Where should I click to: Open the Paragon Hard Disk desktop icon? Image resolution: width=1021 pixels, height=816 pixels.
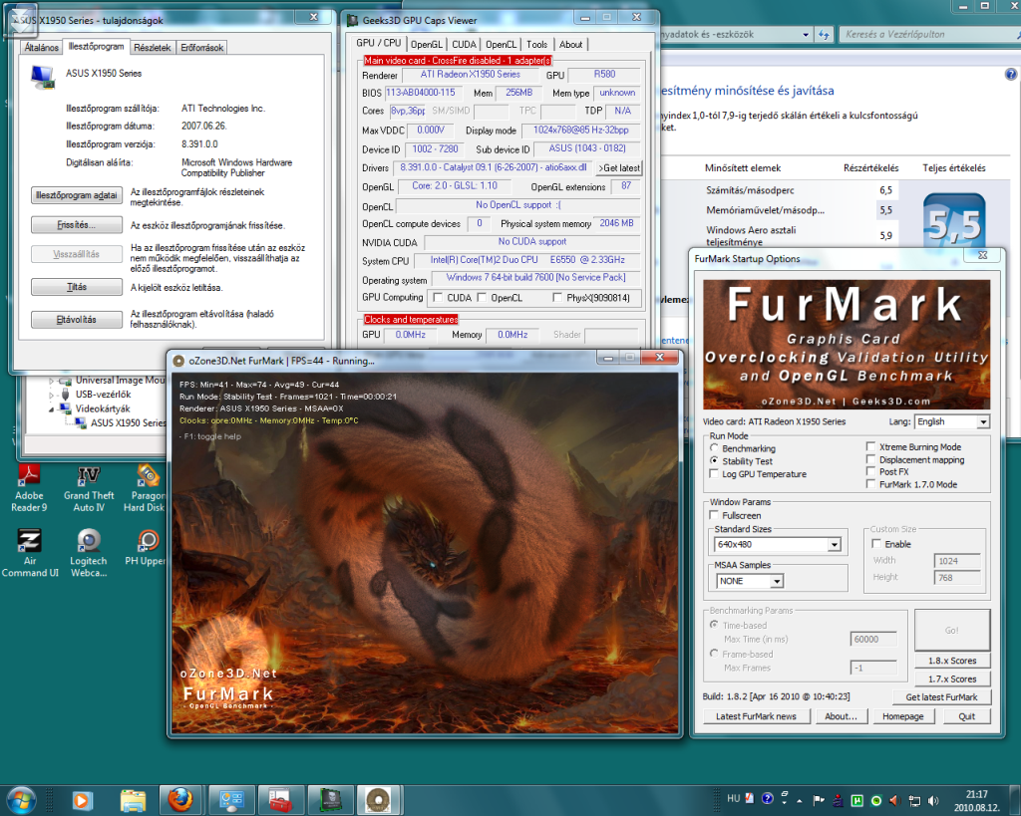(x=145, y=488)
